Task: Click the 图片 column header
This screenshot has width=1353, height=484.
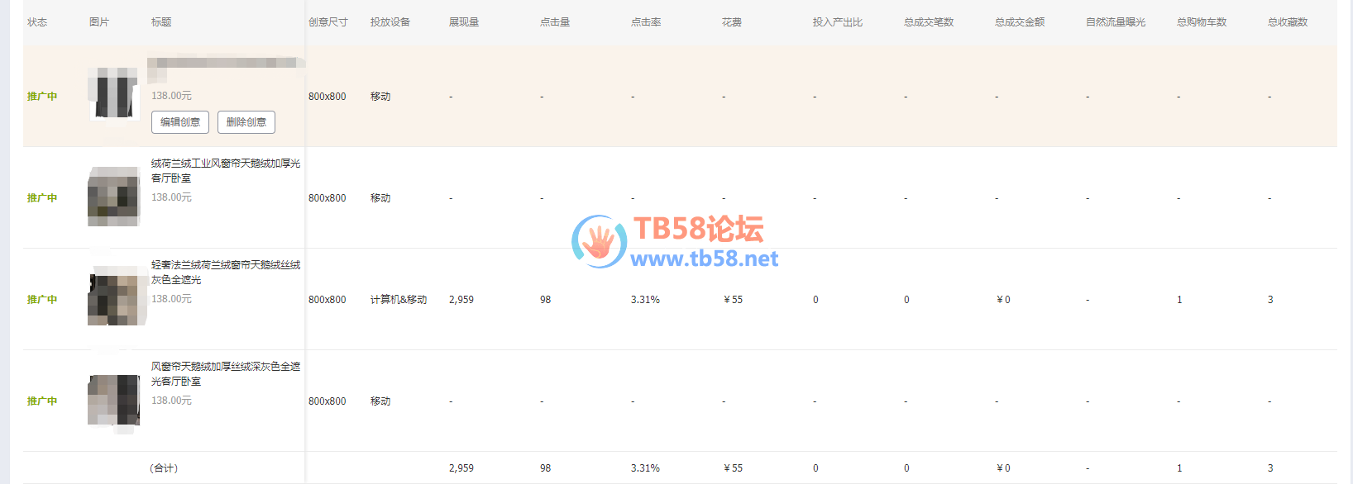Action: pos(99,22)
